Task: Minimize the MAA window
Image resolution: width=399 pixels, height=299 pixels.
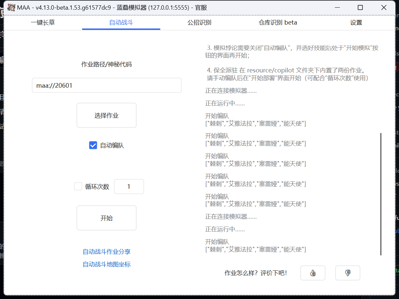Action: 337,7
